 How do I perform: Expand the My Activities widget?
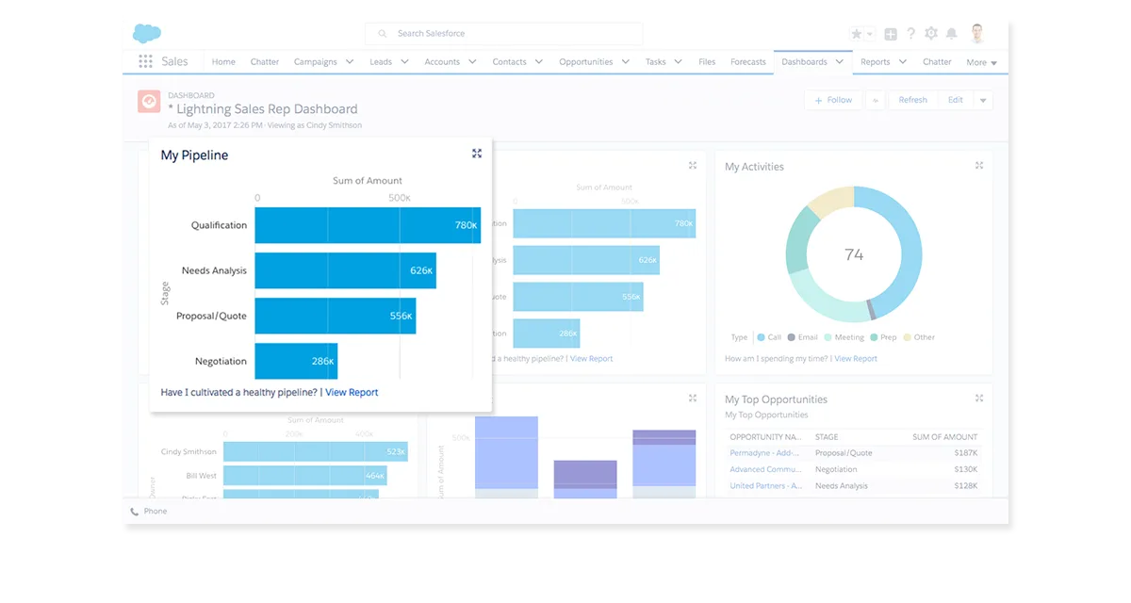click(x=979, y=166)
